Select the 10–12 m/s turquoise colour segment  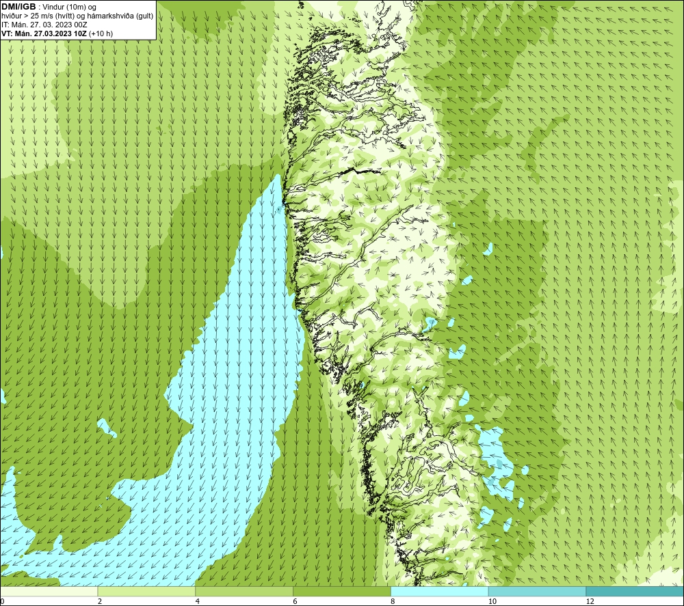(x=538, y=591)
